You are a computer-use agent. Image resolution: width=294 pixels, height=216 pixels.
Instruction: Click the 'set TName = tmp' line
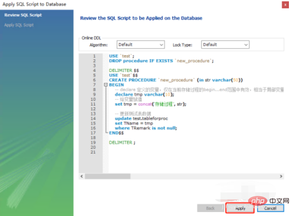click(134, 123)
